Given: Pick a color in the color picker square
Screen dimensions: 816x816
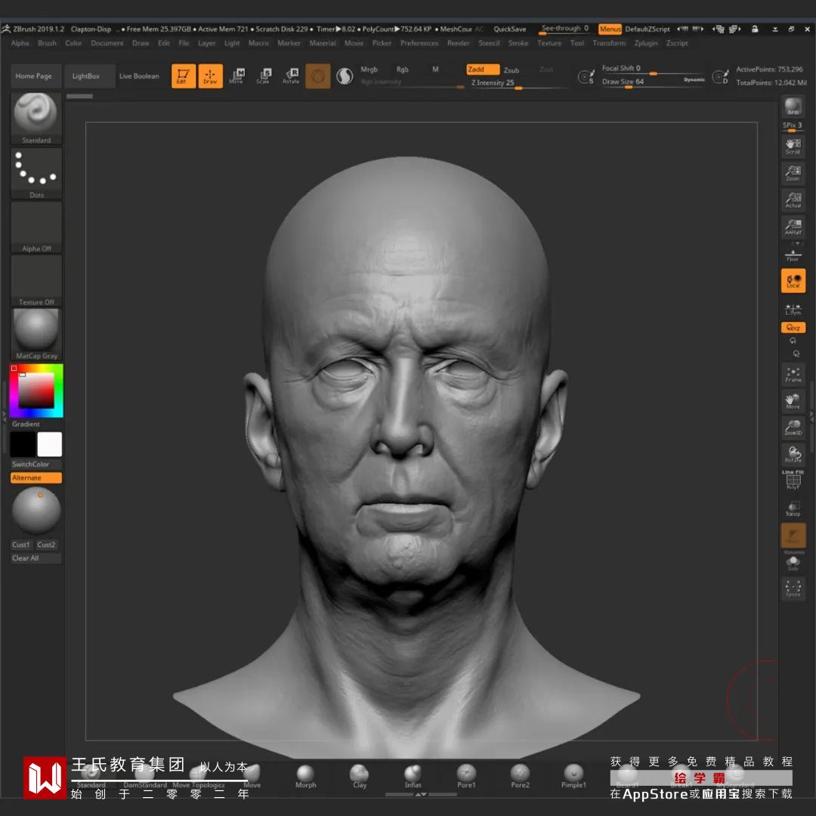Looking at the screenshot, I should click(x=36, y=390).
